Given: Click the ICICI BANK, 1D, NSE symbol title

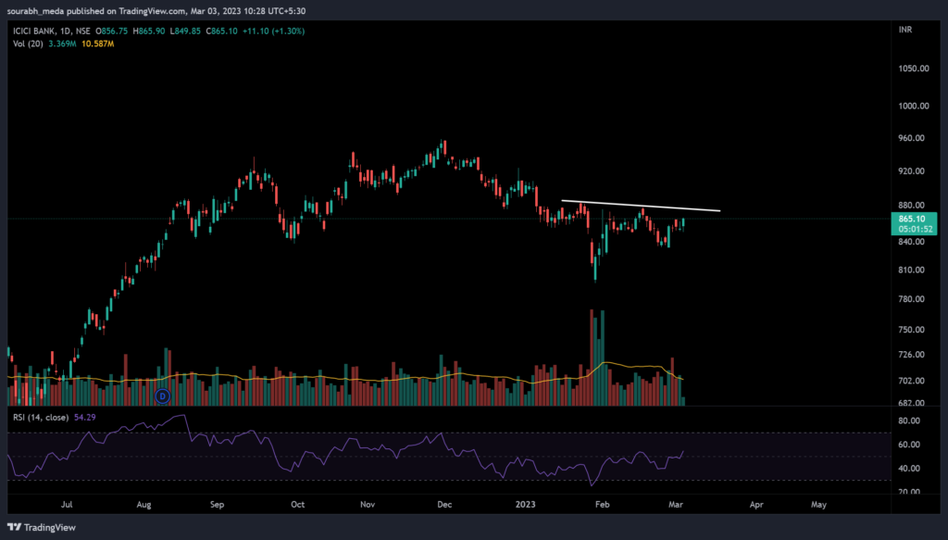Looking at the screenshot, I should (x=52, y=31).
